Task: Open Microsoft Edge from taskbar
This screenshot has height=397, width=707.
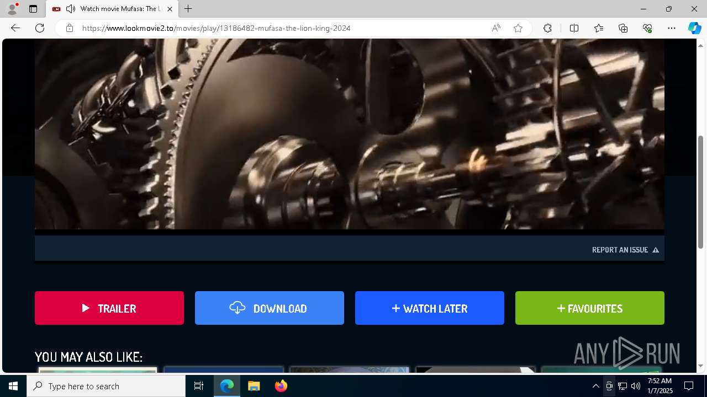Action: [227, 386]
